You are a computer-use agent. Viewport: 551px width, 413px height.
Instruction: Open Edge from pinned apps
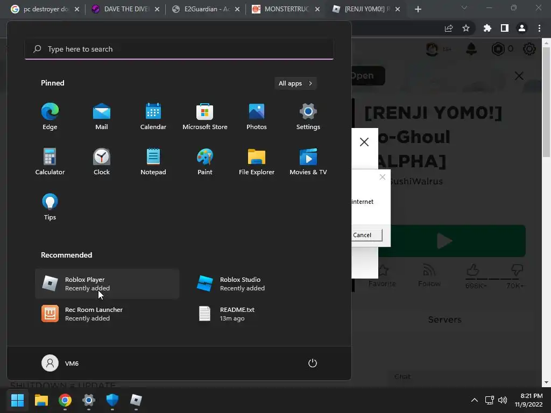point(50,117)
